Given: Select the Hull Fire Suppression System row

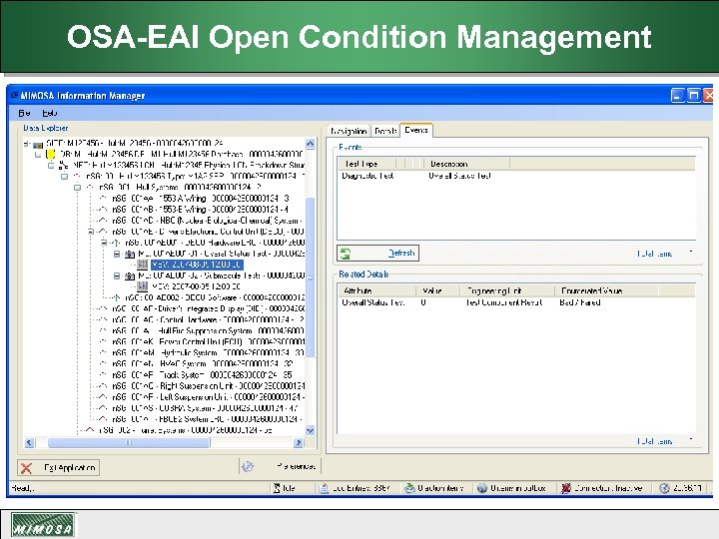Looking at the screenshot, I should pyautogui.click(x=208, y=331).
